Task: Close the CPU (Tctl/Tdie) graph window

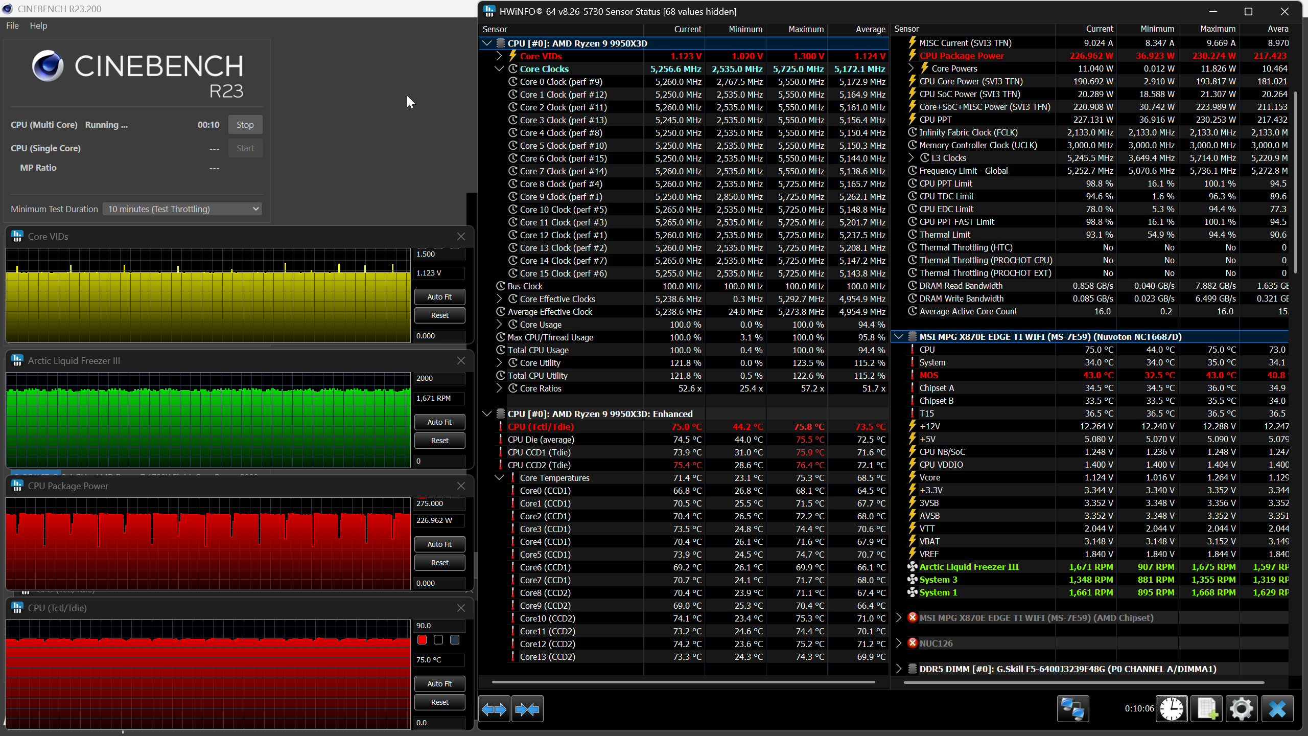Action: pos(461,608)
